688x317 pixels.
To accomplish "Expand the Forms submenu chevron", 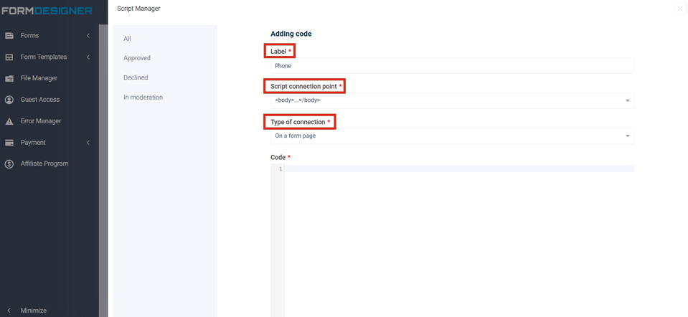I will tap(88, 36).
